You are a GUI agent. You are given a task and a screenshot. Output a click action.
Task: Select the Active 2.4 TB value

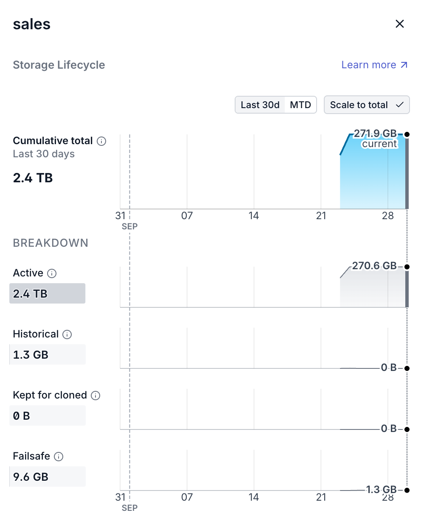[48, 293]
